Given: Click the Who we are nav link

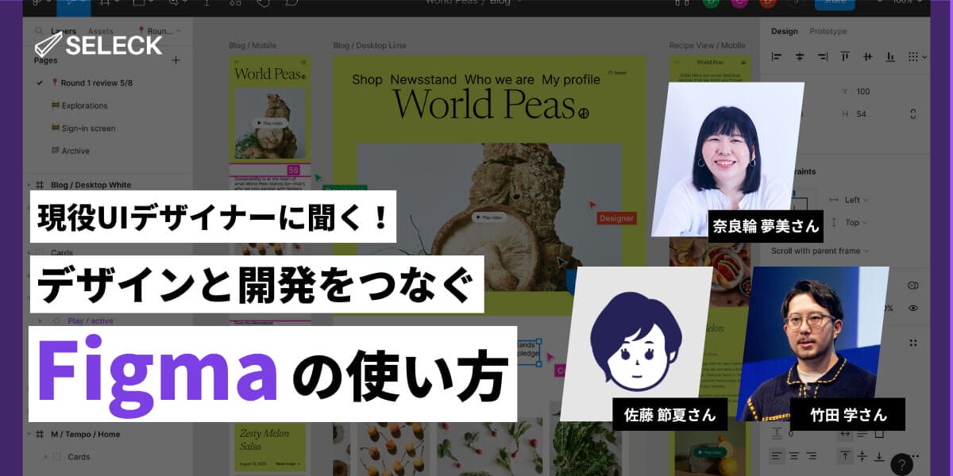Looking at the screenshot, I should point(499,79).
